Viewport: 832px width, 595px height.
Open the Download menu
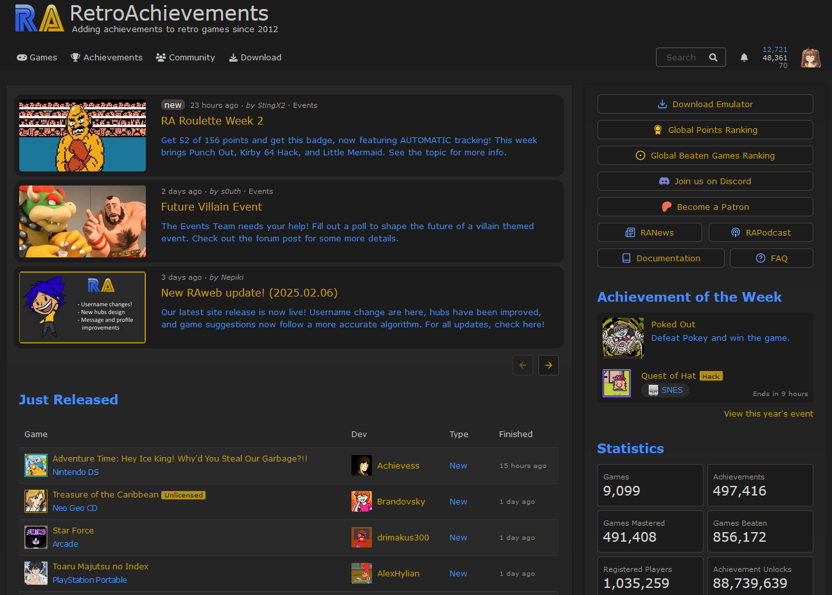pyautogui.click(x=255, y=57)
